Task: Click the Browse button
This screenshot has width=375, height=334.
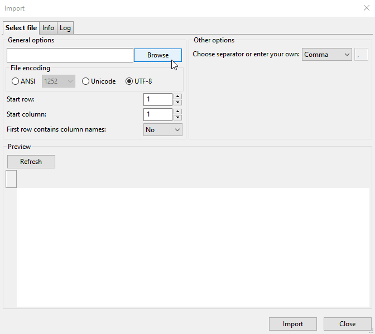Action: tap(157, 55)
